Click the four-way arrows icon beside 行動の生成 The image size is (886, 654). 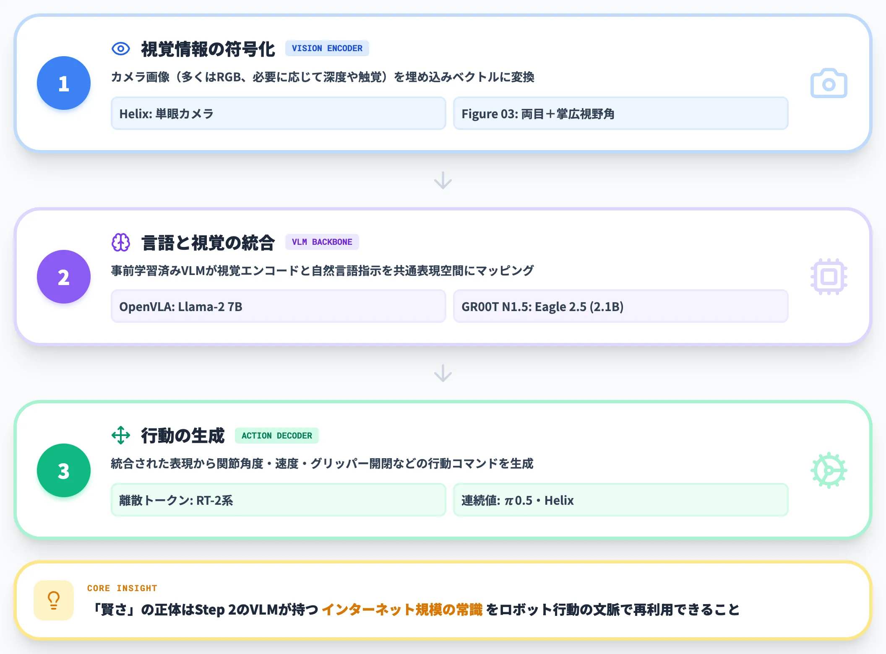(x=121, y=435)
